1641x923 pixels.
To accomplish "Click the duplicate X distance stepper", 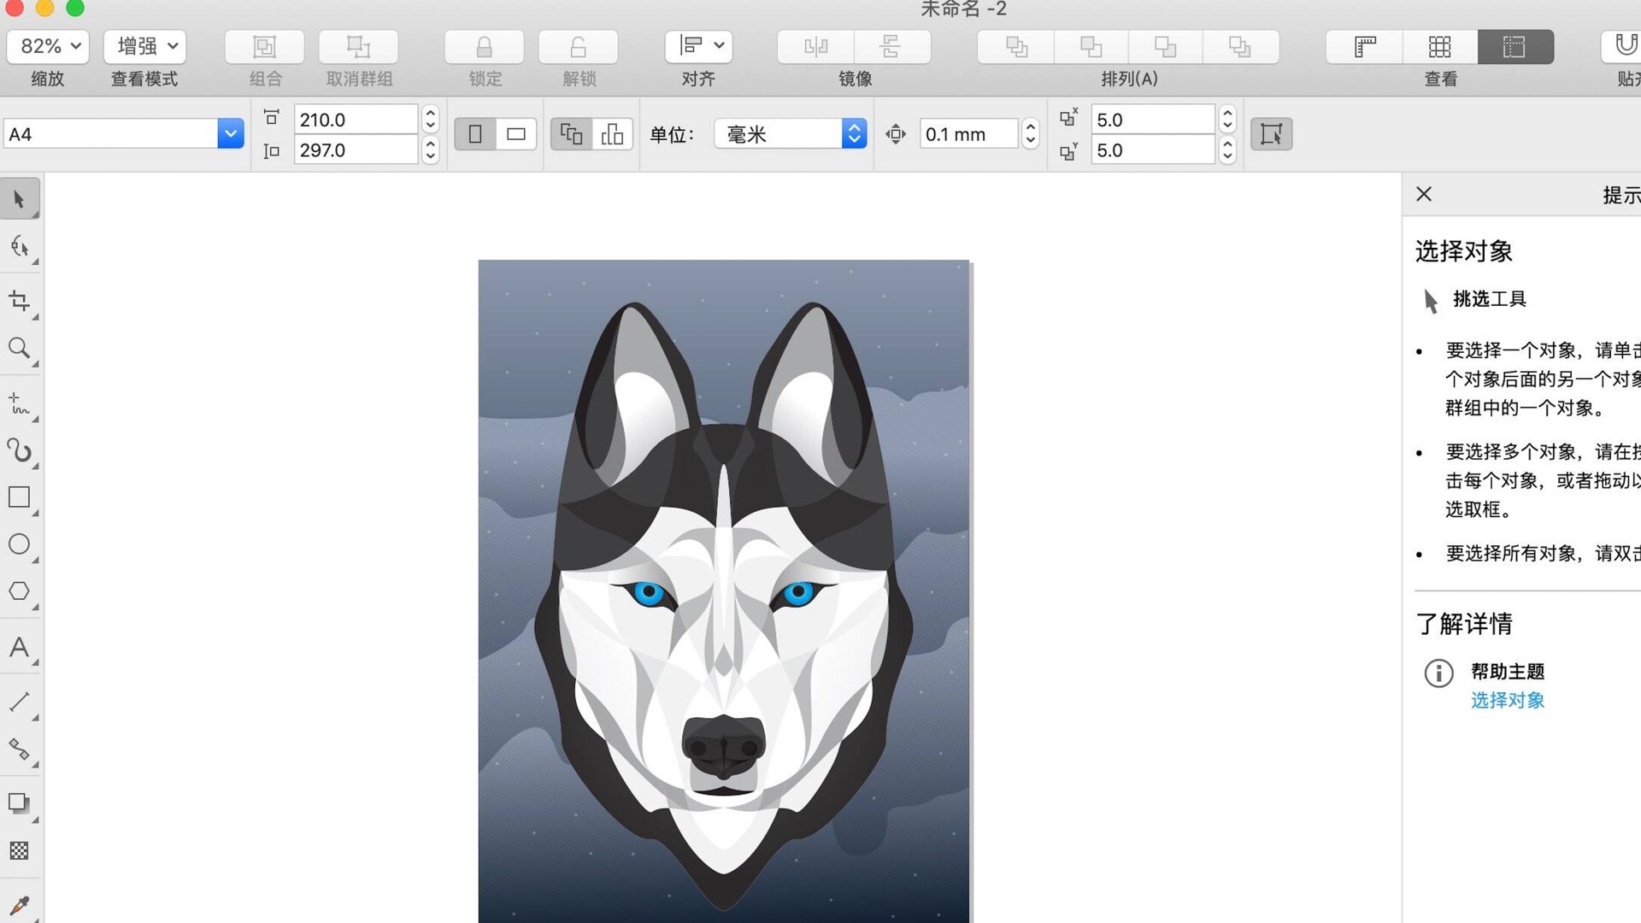I will click(1227, 119).
